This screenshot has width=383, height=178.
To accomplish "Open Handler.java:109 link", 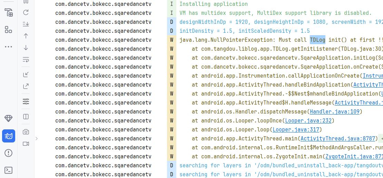I will (335, 112).
